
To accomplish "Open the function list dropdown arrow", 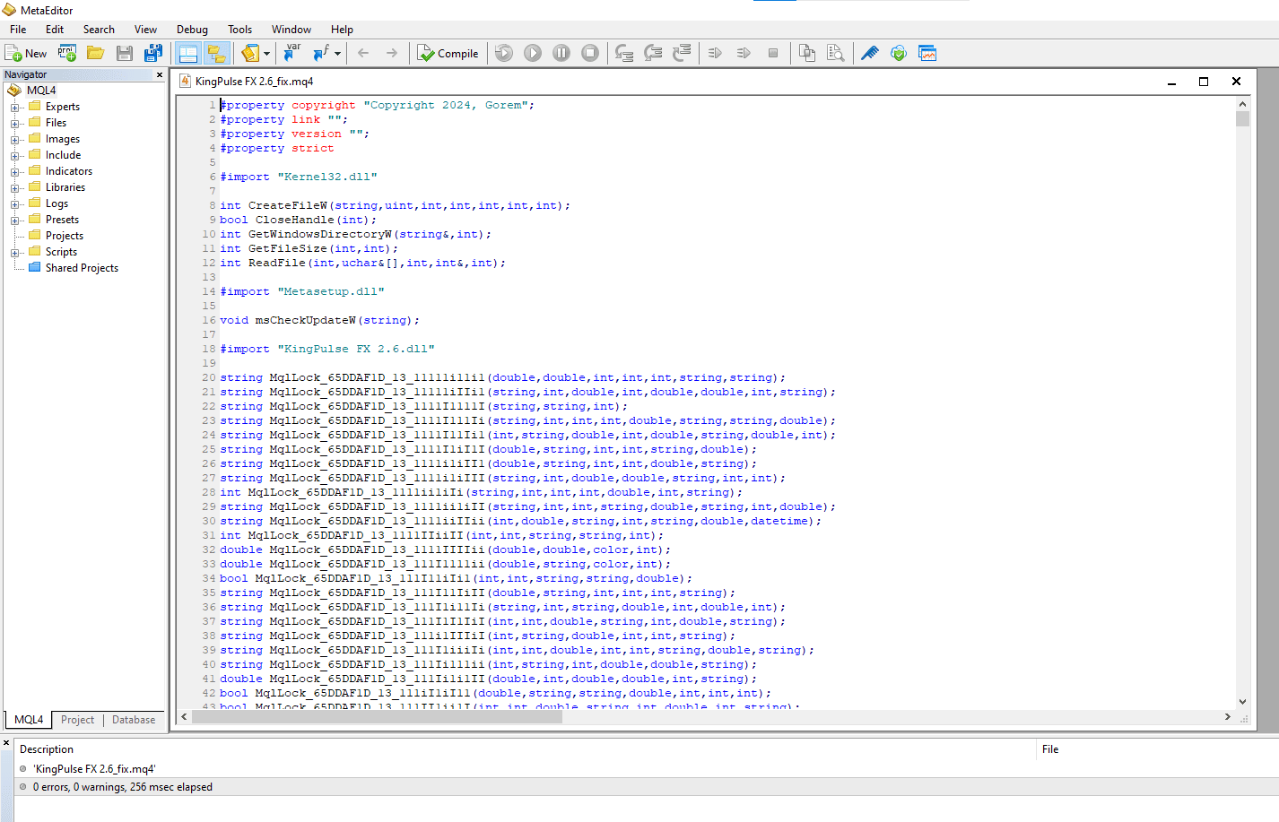I will point(337,54).
